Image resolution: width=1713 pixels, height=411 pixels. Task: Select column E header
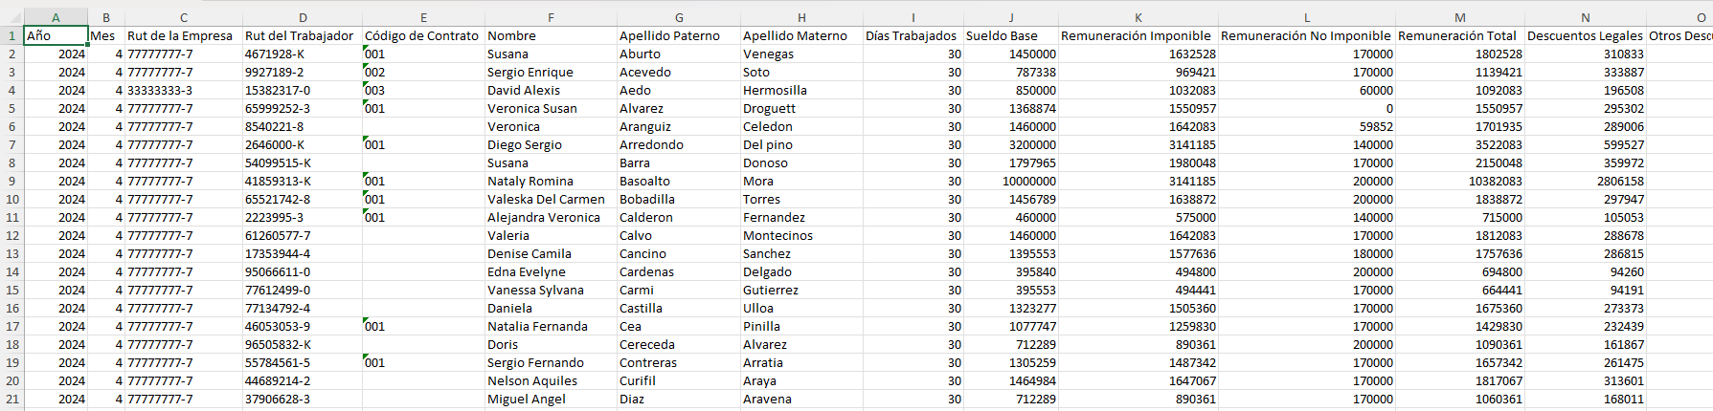(x=423, y=17)
